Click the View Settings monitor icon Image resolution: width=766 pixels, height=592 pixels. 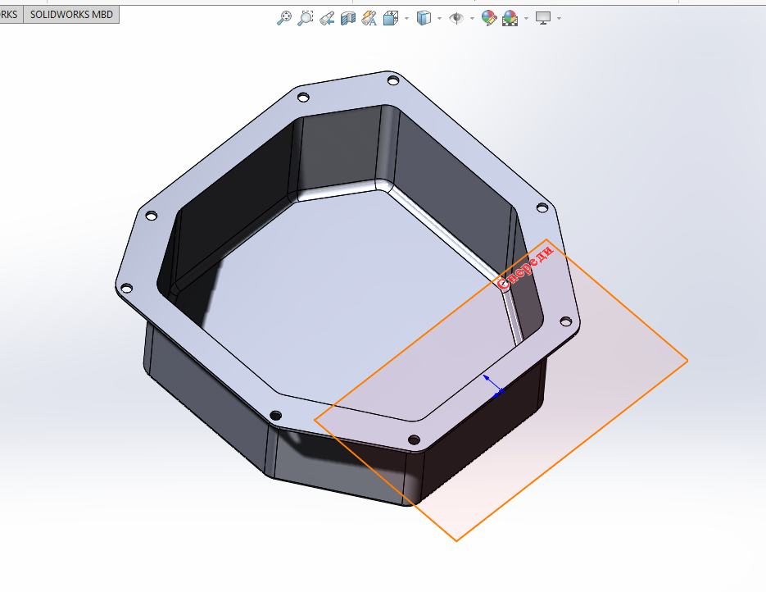[x=543, y=18]
